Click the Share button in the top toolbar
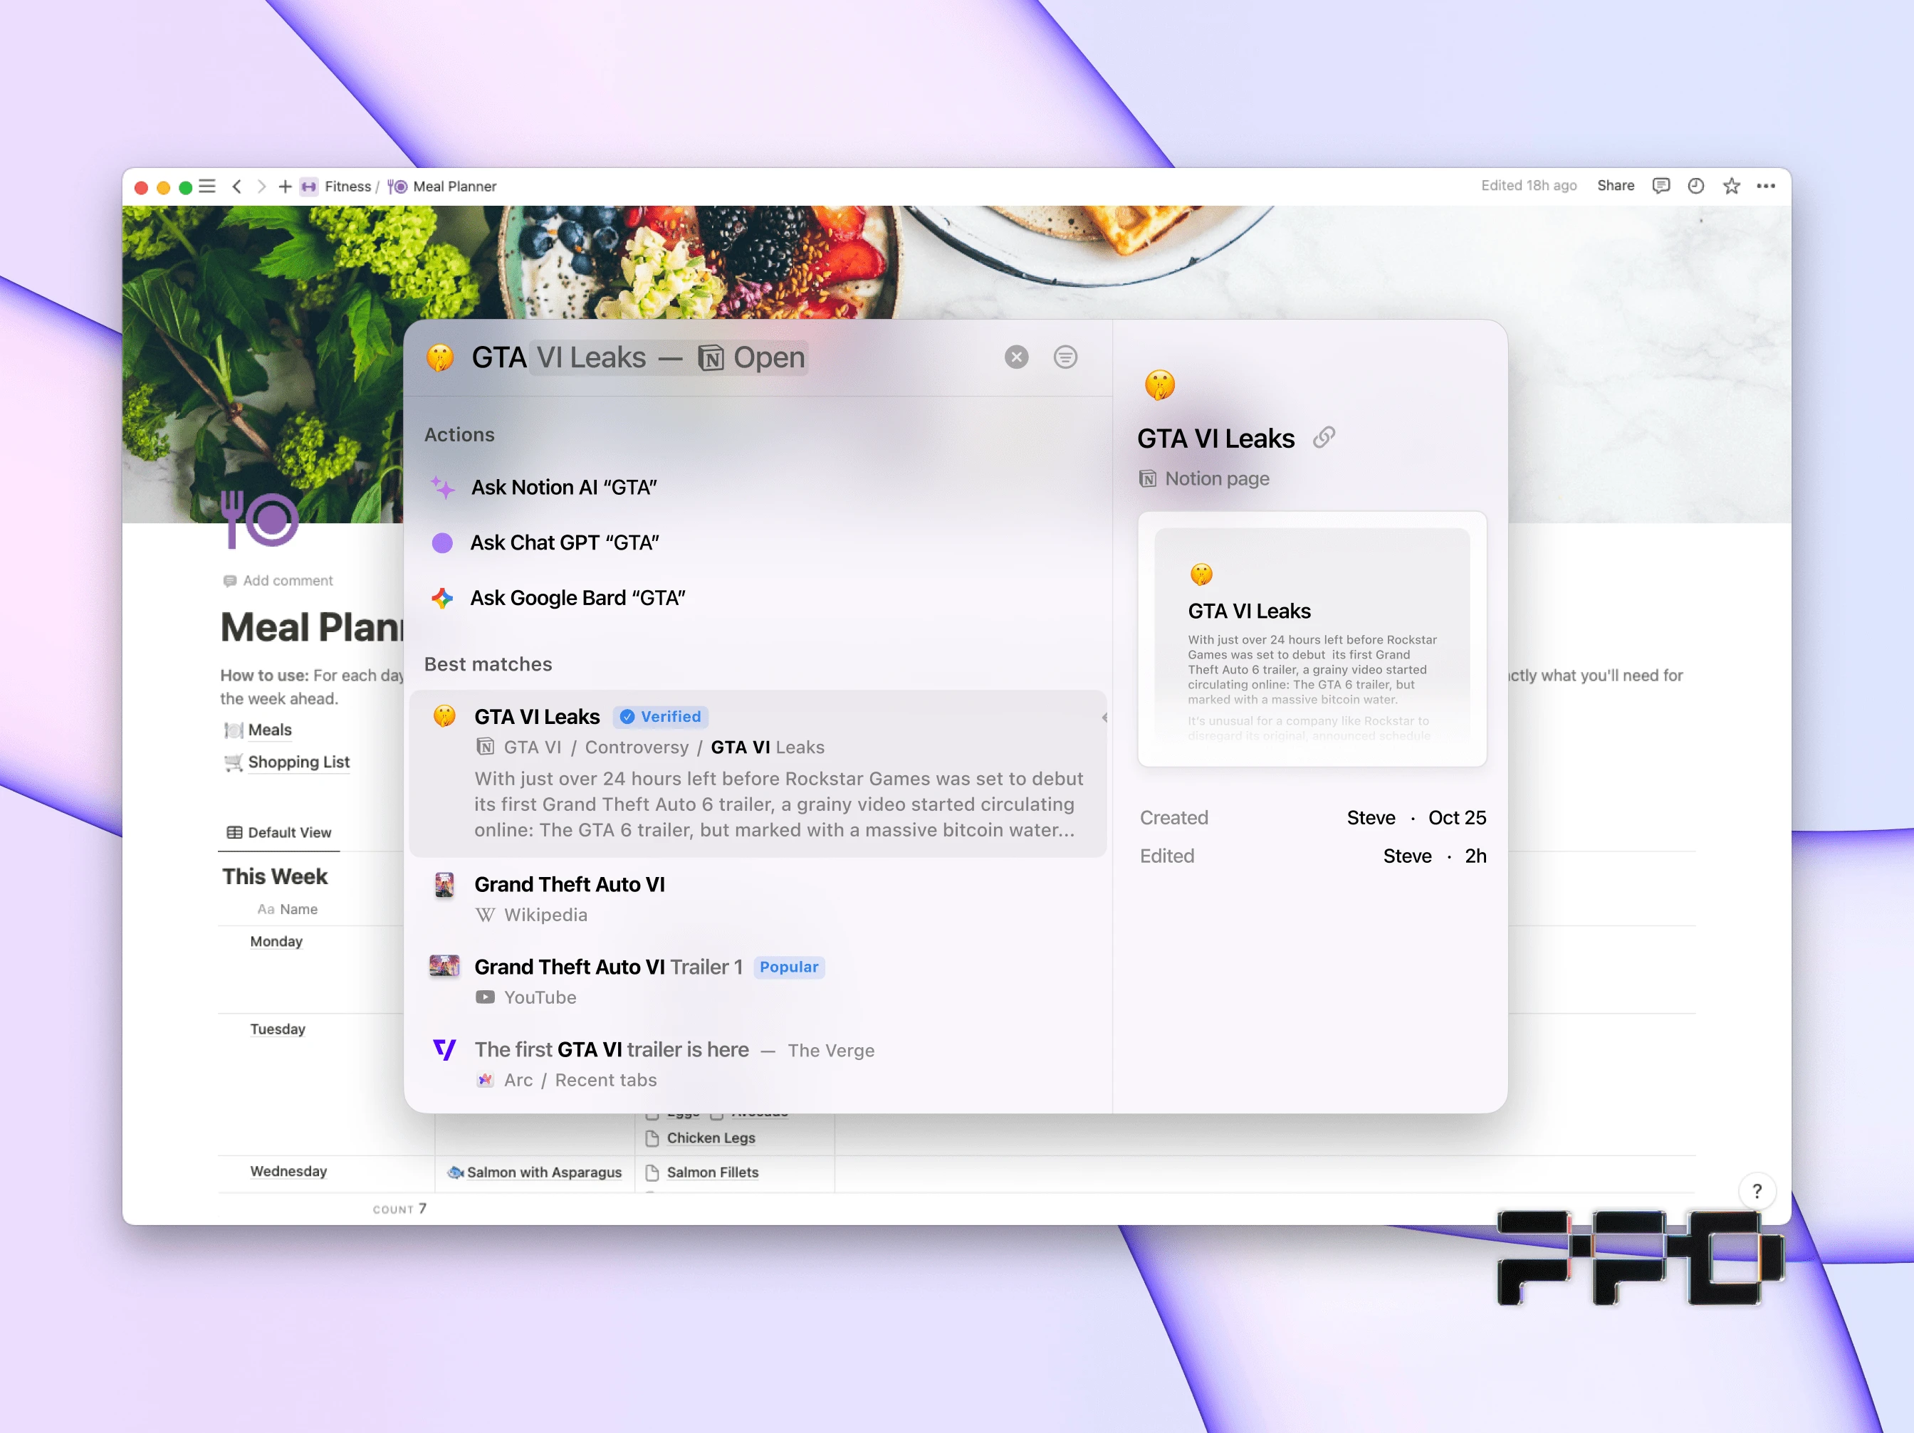The image size is (1914, 1433). point(1614,185)
